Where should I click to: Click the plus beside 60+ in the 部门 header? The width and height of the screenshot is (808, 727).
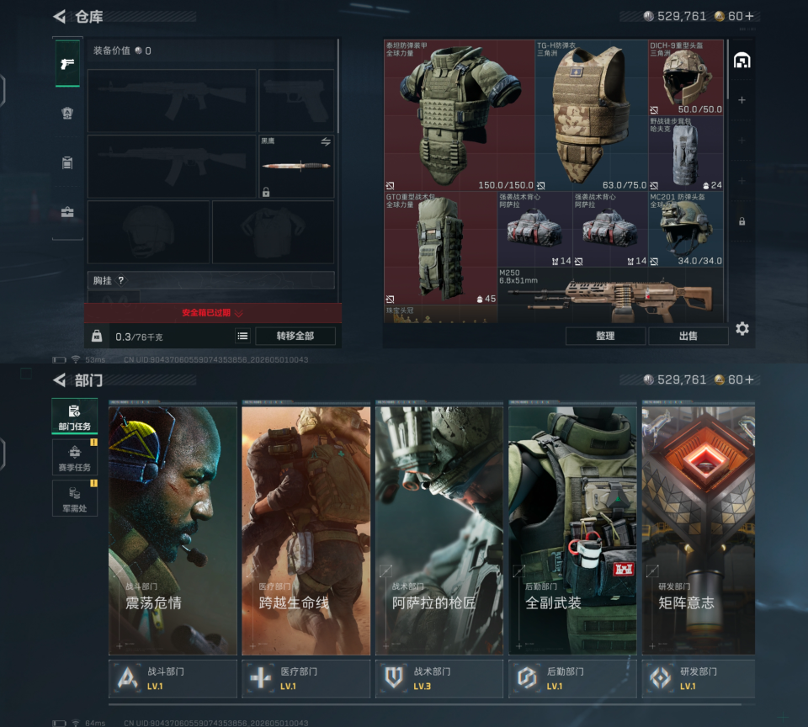coord(750,379)
